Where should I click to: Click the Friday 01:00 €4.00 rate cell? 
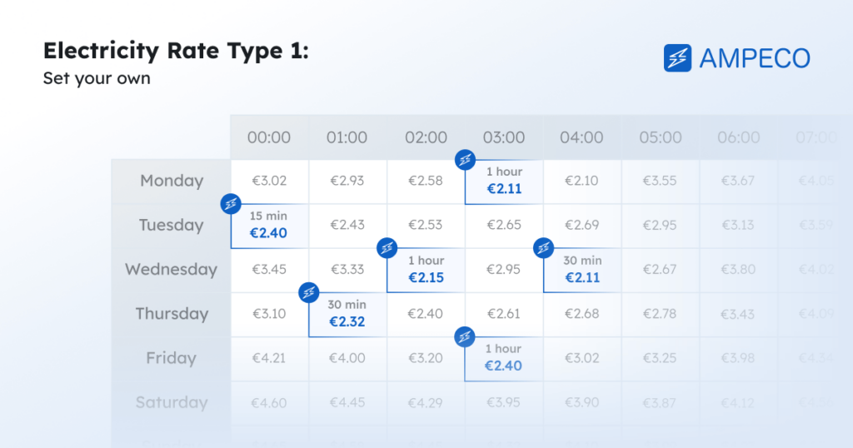(x=347, y=359)
